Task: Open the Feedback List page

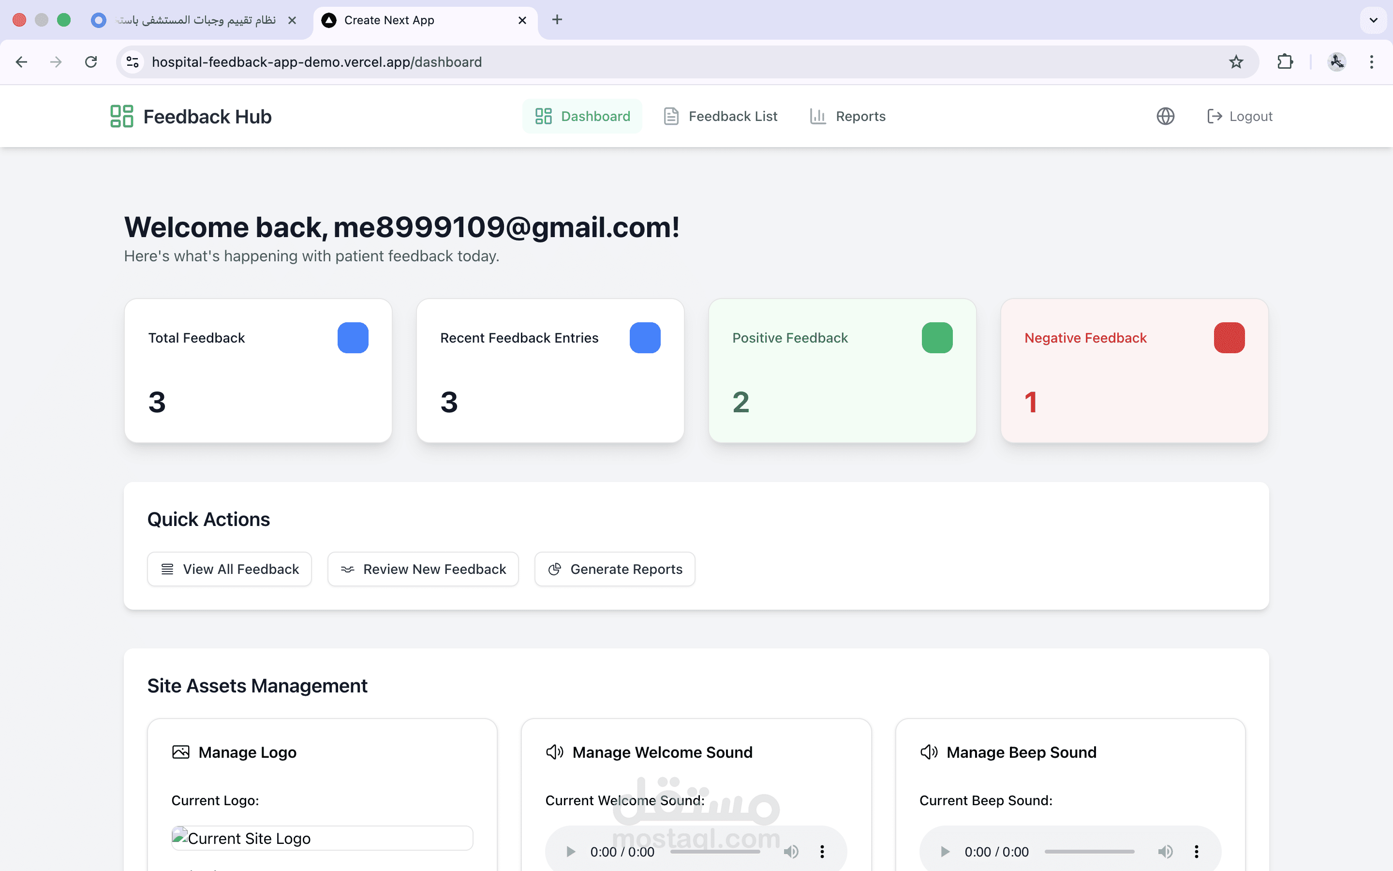Action: pos(720,116)
